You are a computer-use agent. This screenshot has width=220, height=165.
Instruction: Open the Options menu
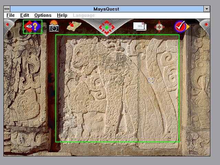coord(43,15)
